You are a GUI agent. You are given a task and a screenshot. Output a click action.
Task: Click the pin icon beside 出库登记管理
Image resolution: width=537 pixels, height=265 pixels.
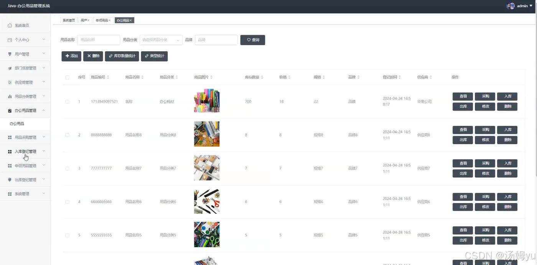coord(10,180)
